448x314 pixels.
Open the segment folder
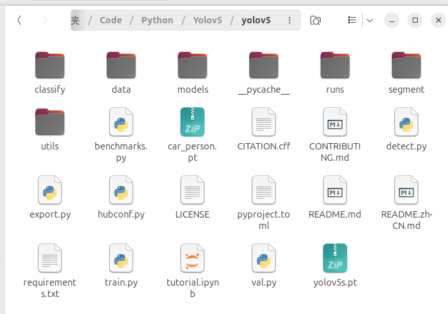tap(406, 65)
